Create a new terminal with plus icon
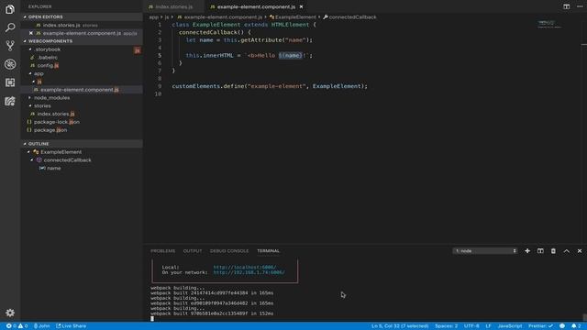This screenshot has height=330, width=587. click(527, 250)
